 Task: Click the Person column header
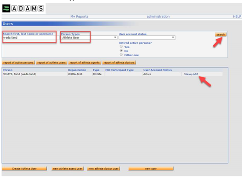7,70
